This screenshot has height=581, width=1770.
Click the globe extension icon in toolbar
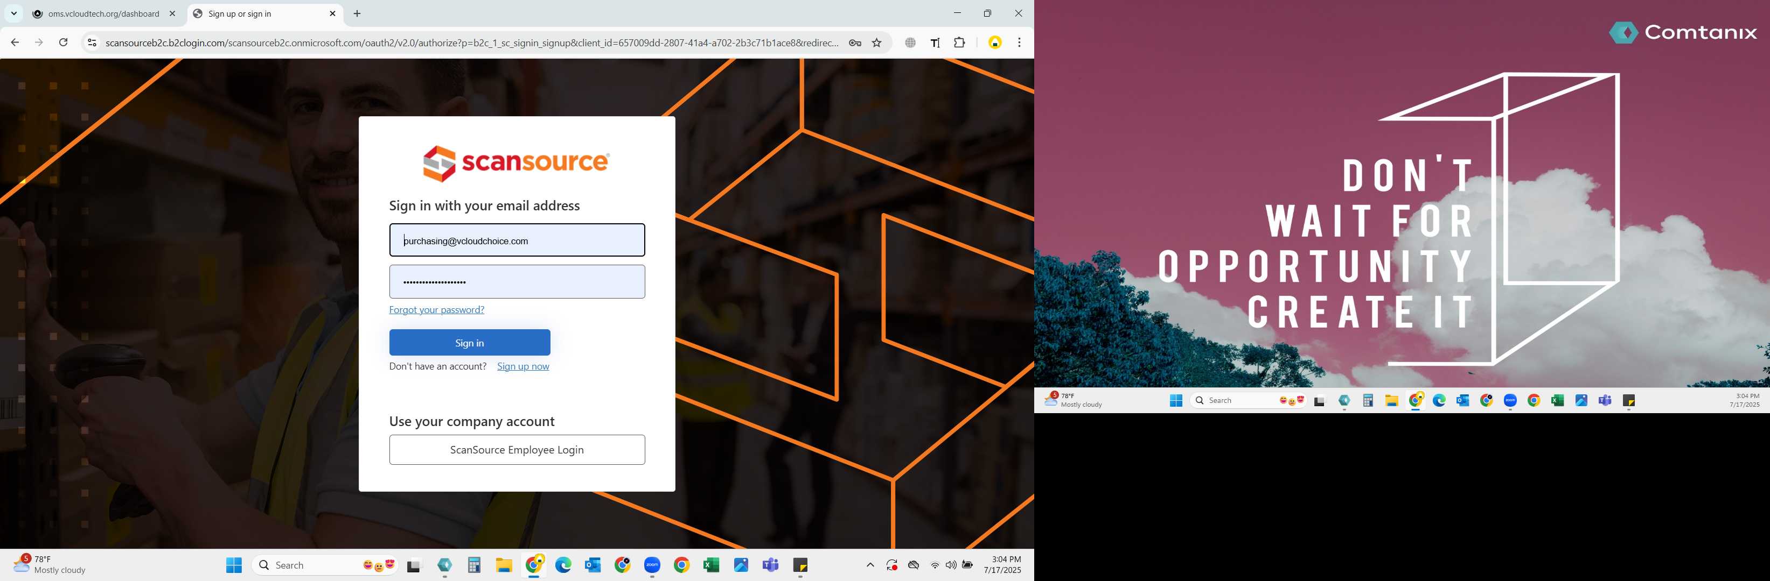click(910, 42)
